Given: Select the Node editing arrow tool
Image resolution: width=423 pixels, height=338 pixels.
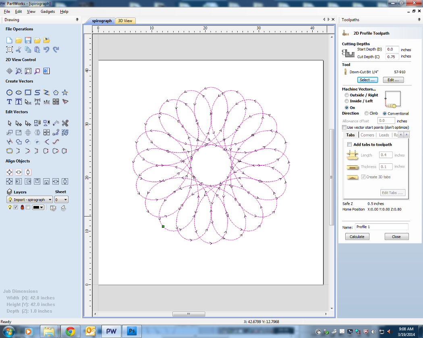Looking at the screenshot, I should point(19,123).
